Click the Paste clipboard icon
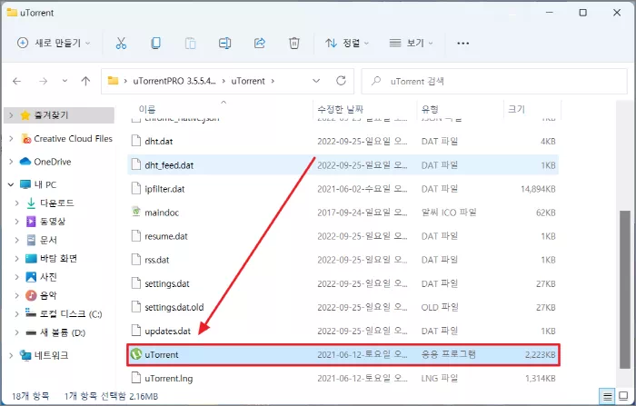This screenshot has height=406, width=636. [190, 43]
